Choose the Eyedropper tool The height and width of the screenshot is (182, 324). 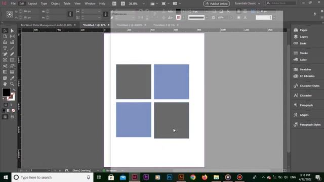pos(12,78)
